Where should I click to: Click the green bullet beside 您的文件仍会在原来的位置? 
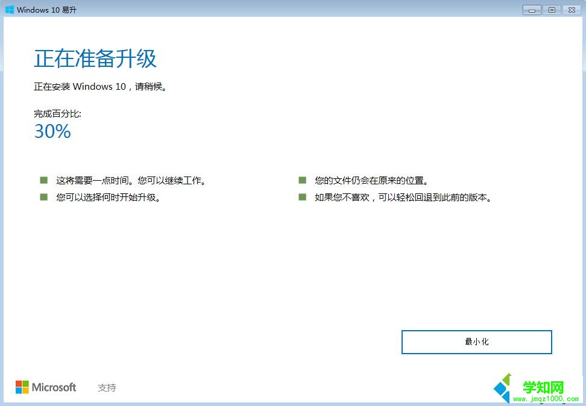301,179
